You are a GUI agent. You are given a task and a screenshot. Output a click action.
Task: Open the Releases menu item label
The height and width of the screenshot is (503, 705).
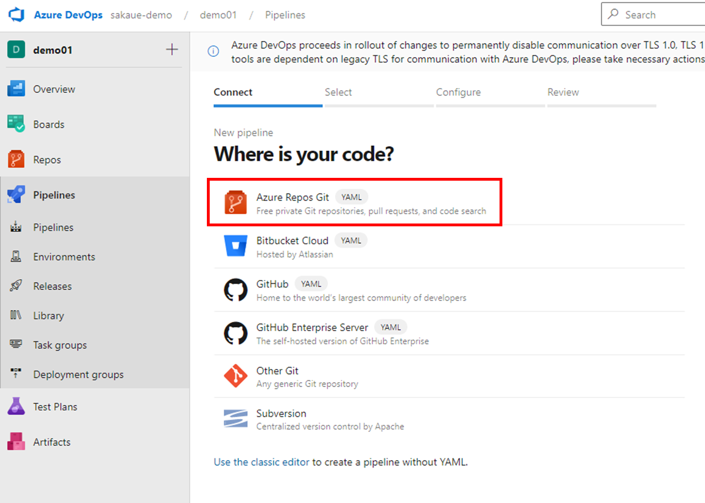pyautogui.click(x=52, y=286)
